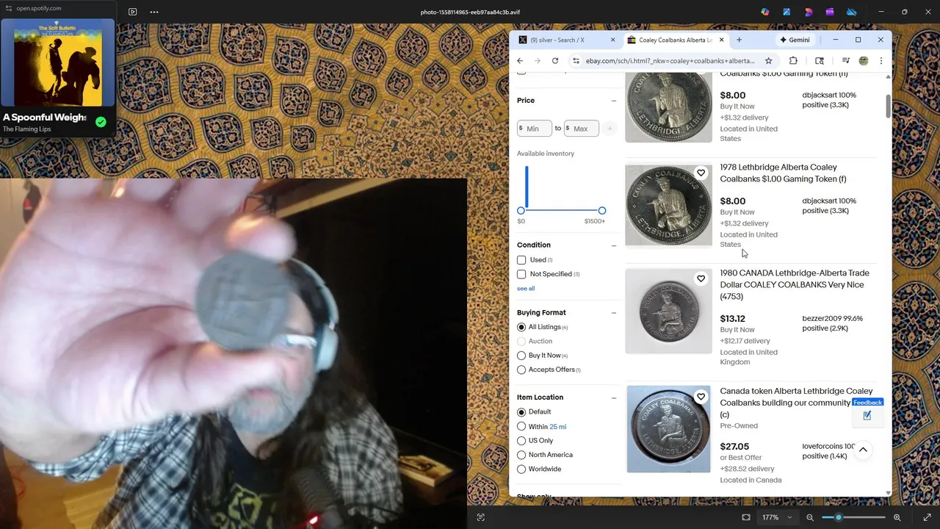
Task: Close the silver - Search / X tab
Action: [612, 40]
